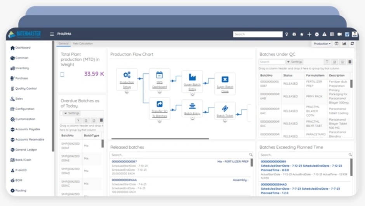This screenshot has height=206, width=365.
Task: Open the MPS Dashboard calendar icon
Action: 159,75
